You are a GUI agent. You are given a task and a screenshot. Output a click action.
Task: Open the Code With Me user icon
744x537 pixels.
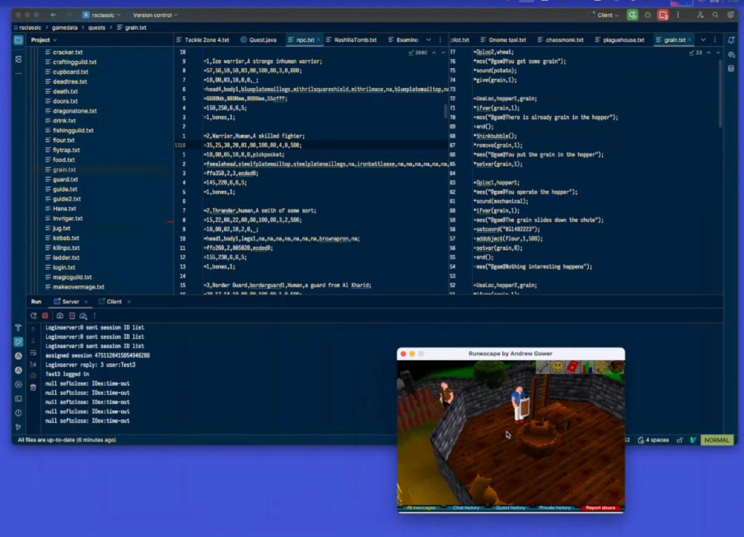click(x=700, y=15)
